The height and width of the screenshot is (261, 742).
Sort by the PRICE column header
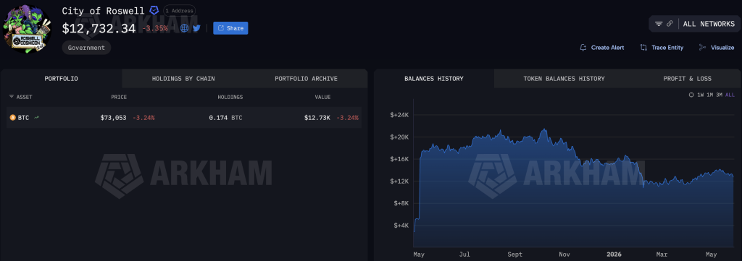pyautogui.click(x=119, y=97)
